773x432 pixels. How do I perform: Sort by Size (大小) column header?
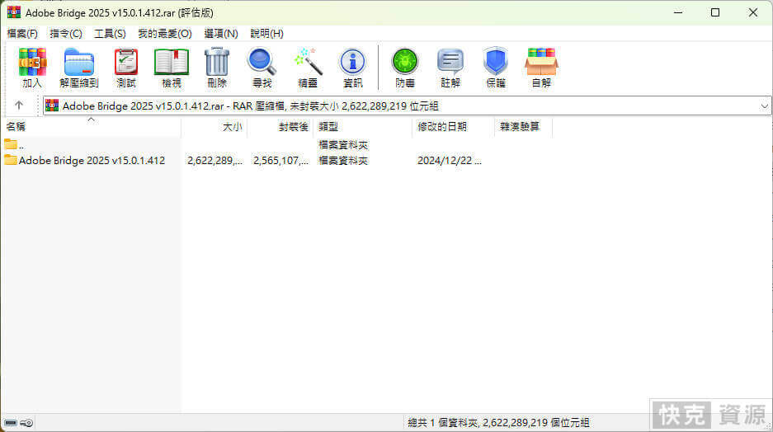coord(214,127)
